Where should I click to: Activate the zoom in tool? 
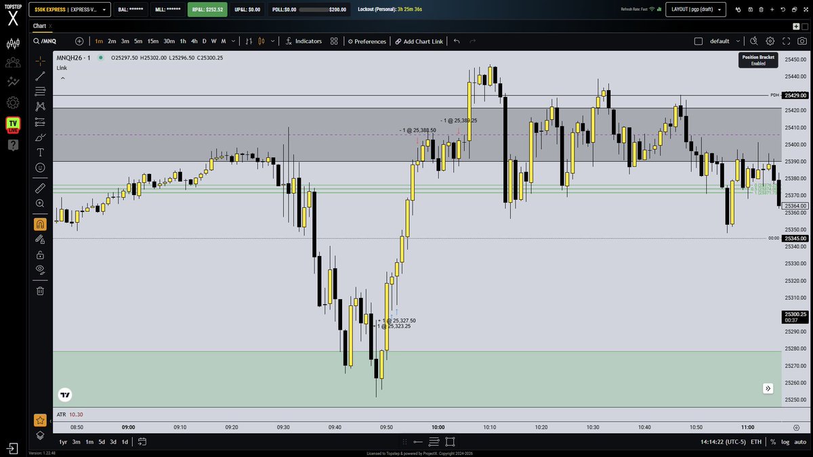pyautogui.click(x=40, y=203)
